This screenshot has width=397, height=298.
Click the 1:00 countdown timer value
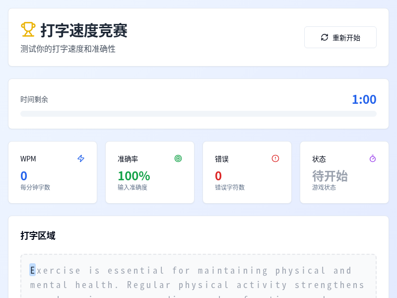[364, 99]
